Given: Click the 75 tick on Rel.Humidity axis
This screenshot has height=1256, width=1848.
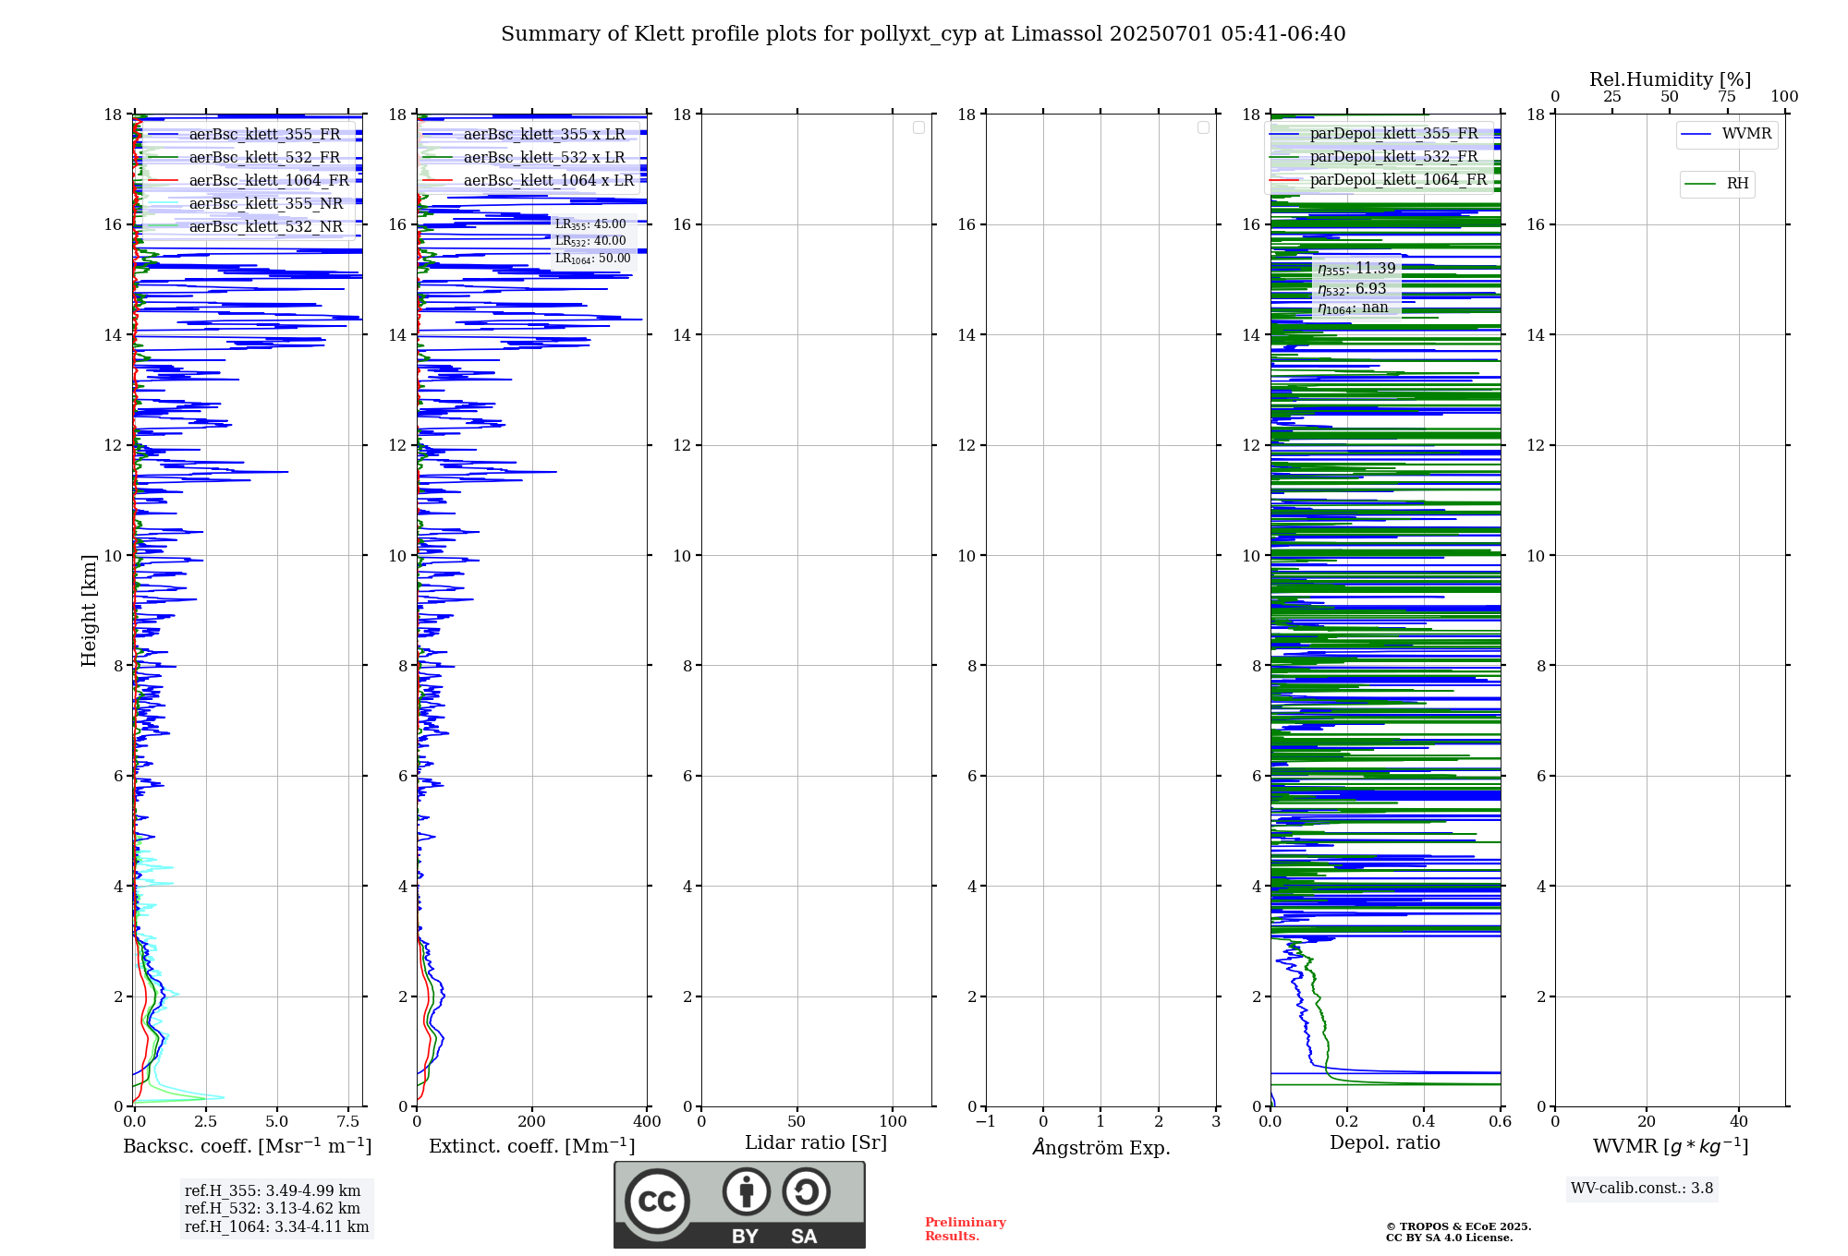Looking at the screenshot, I should (1727, 97).
